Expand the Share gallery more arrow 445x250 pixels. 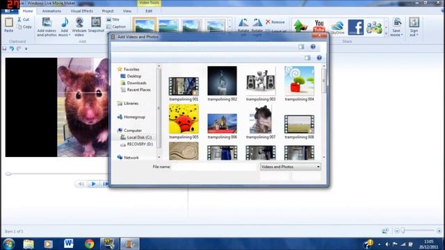[x=386, y=34]
